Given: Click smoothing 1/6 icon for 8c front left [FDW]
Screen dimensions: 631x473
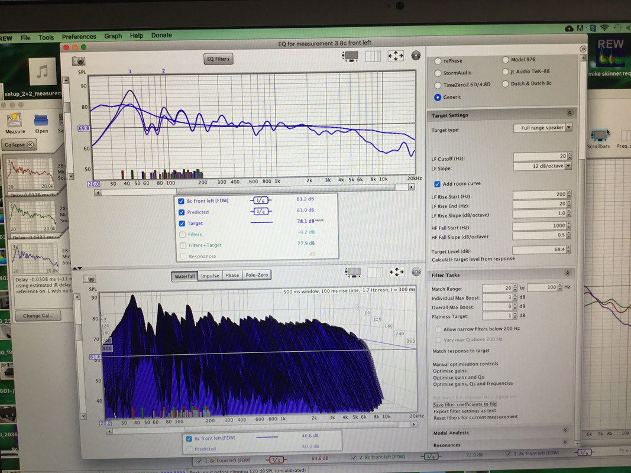Looking at the screenshot, I should pyautogui.click(x=260, y=200).
